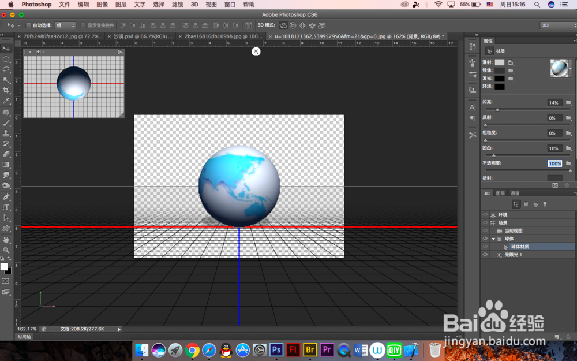Filter 3D panel by meshes
Screen dimensions: 577x361
526,204
